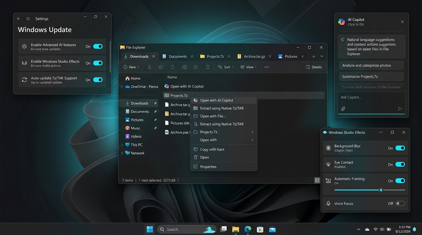Open the Details pane button

click(314, 67)
